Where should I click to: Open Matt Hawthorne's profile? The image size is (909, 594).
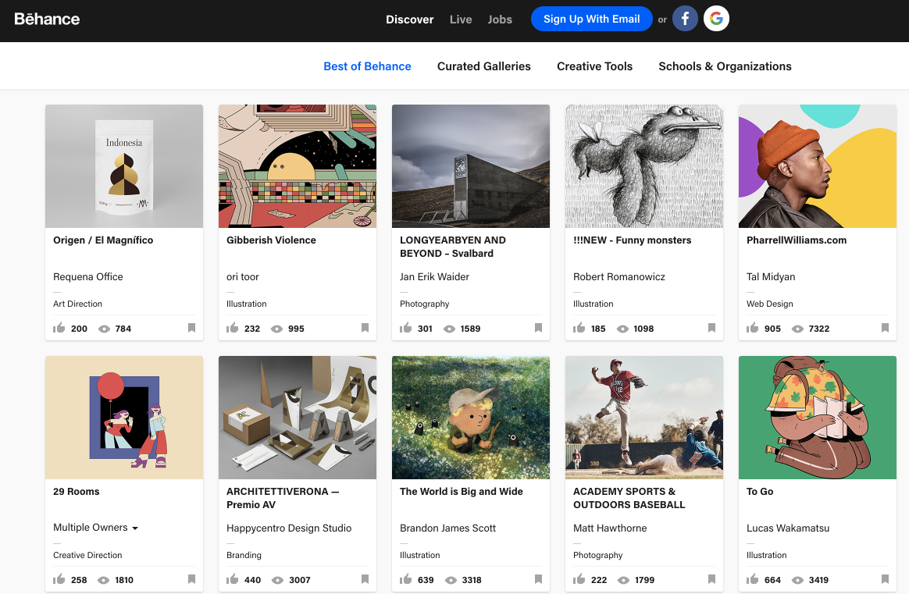point(610,528)
